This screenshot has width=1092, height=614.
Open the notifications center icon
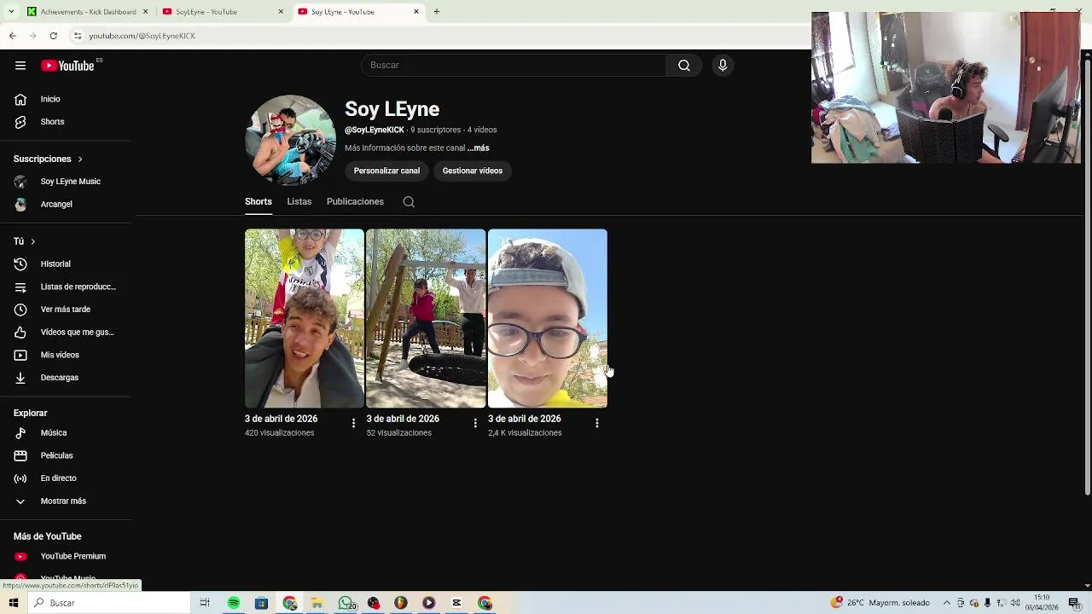tap(1075, 603)
